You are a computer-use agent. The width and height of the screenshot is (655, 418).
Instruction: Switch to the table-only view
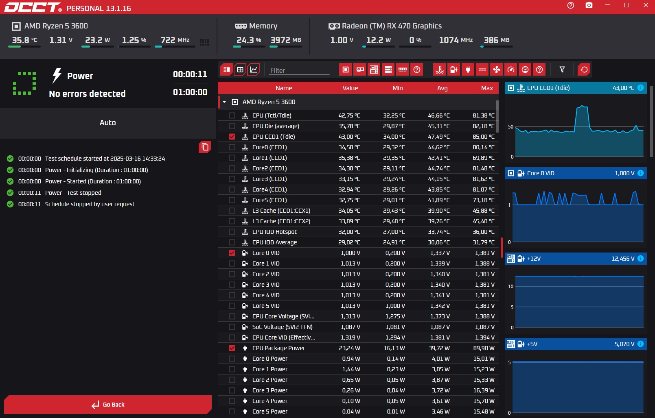click(240, 70)
